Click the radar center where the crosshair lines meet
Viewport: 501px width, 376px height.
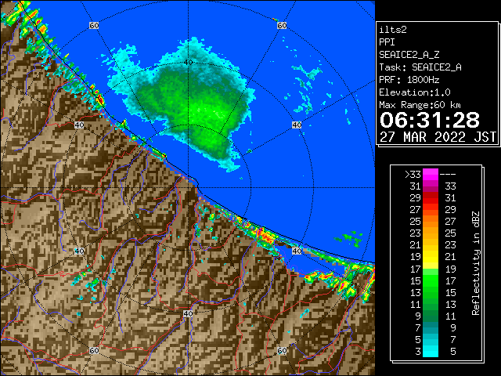coord(188,188)
